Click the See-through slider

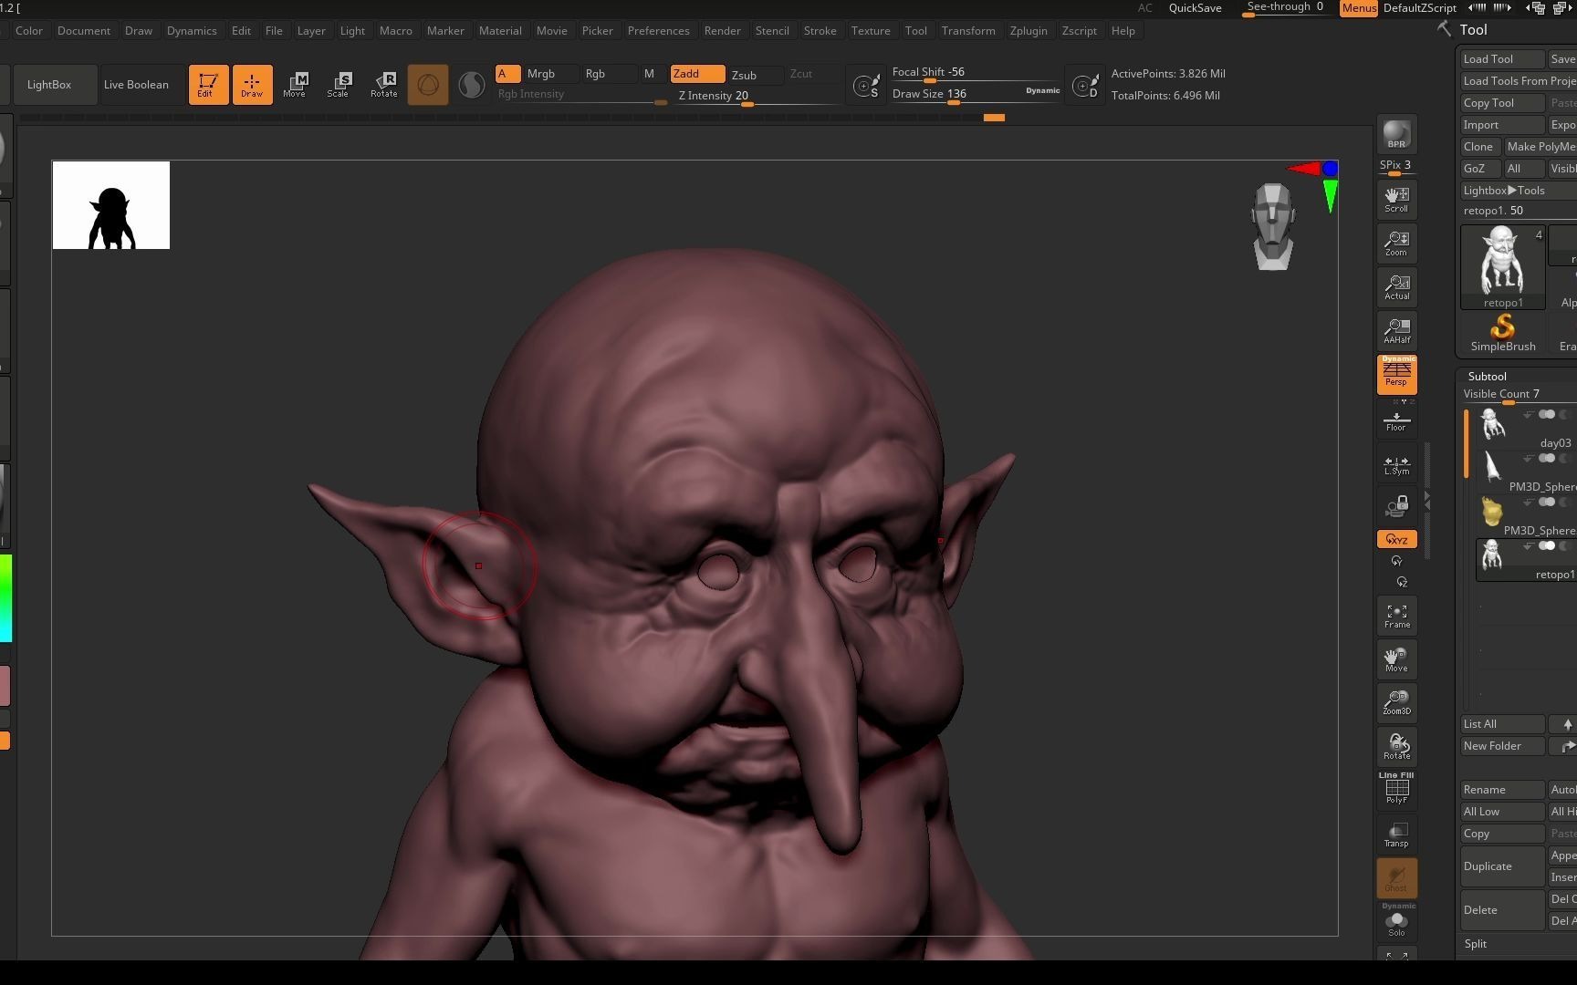[1287, 8]
